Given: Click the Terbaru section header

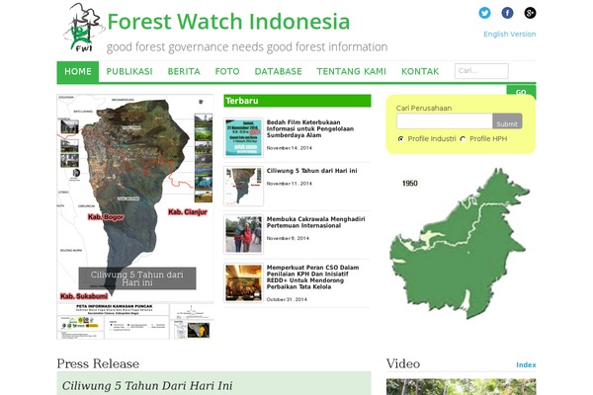Looking at the screenshot, I should (297, 101).
